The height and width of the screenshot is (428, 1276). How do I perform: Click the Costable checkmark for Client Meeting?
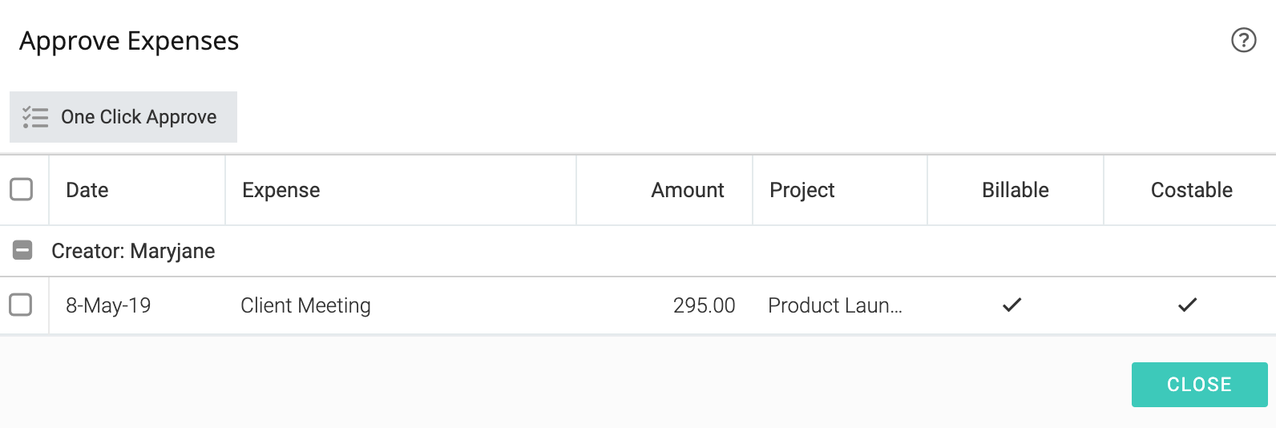tap(1188, 305)
